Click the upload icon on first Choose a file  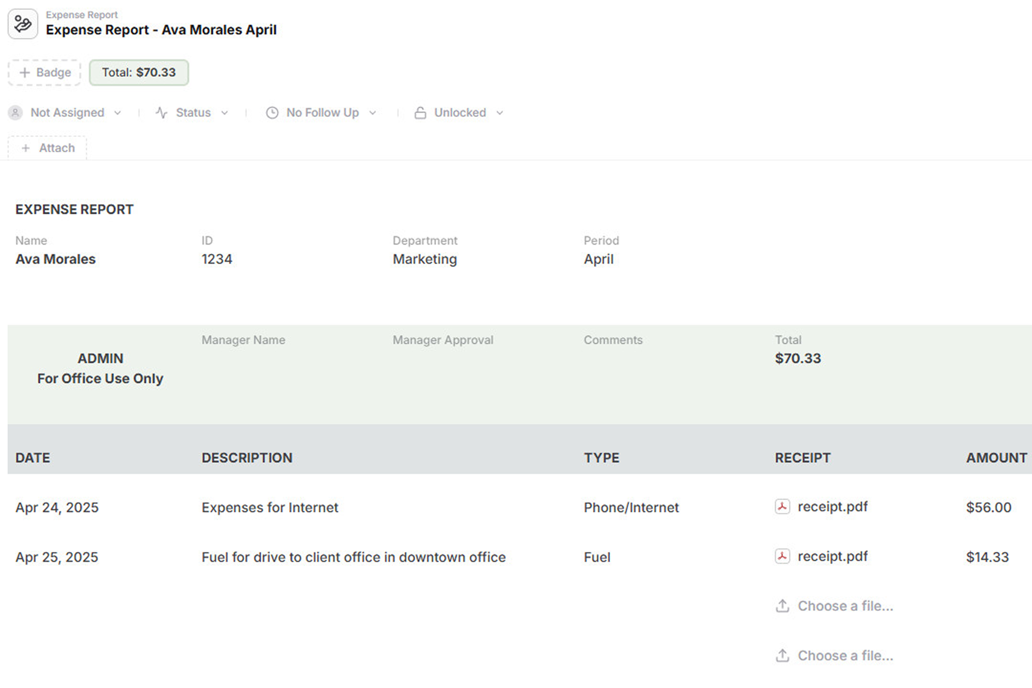click(782, 606)
